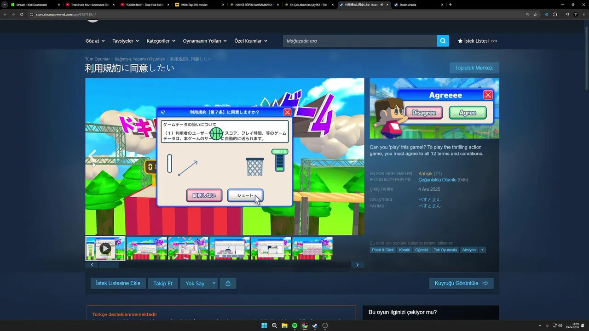
Task: Click the store search magnifier button
Action: pyautogui.click(x=443, y=41)
